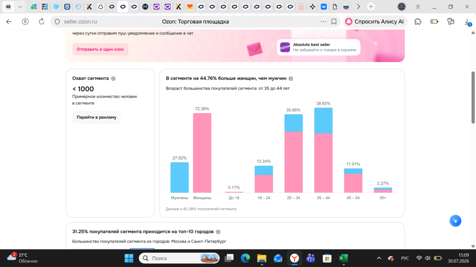The height and width of the screenshot is (267, 476).
Task: Click Перейти в рекламу button
Action: click(x=97, y=117)
